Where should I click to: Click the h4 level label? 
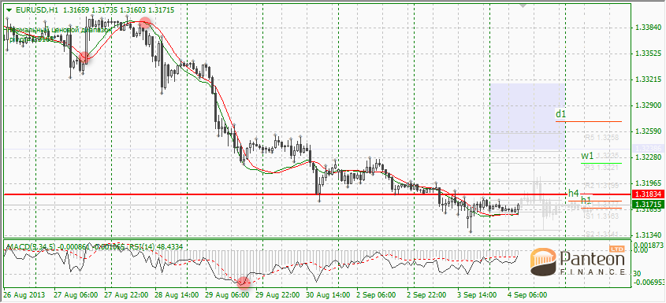pos(574,193)
